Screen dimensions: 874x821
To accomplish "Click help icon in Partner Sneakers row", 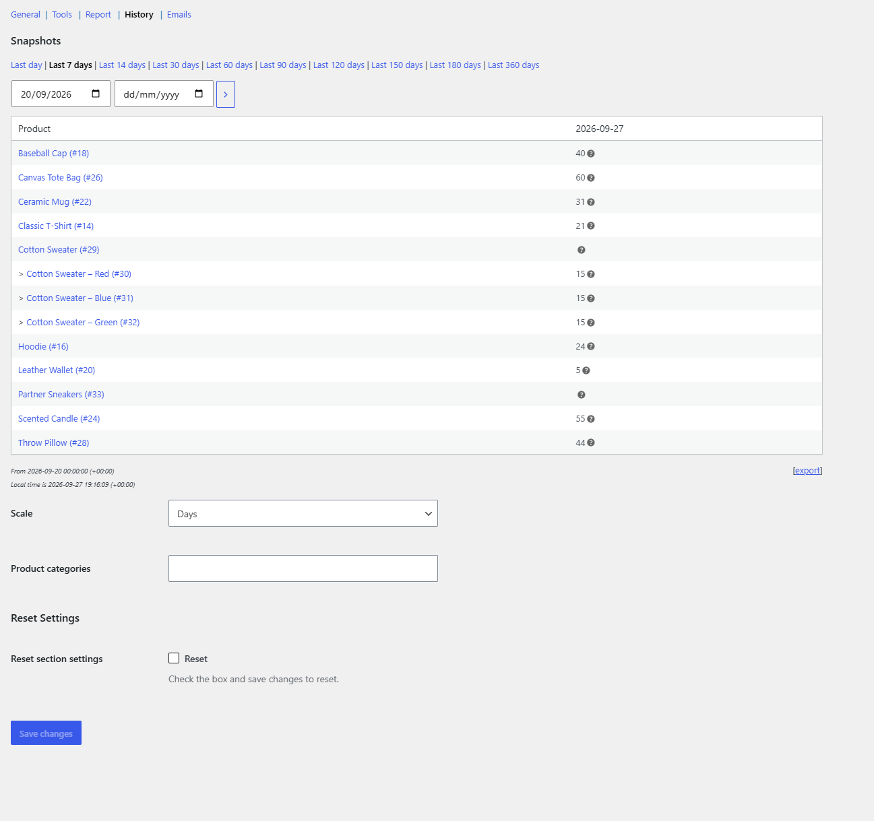I will click(x=582, y=395).
